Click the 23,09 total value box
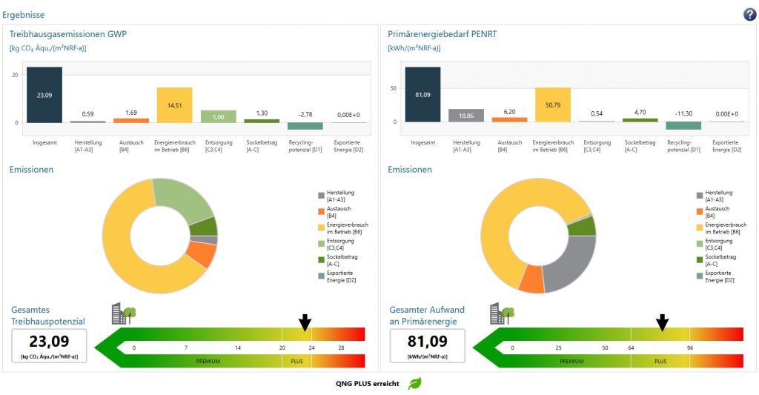Screen dimensions: 759x395 [49, 345]
